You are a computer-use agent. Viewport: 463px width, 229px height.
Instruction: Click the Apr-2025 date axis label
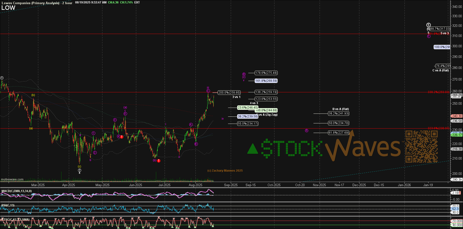pyautogui.click(x=68, y=185)
